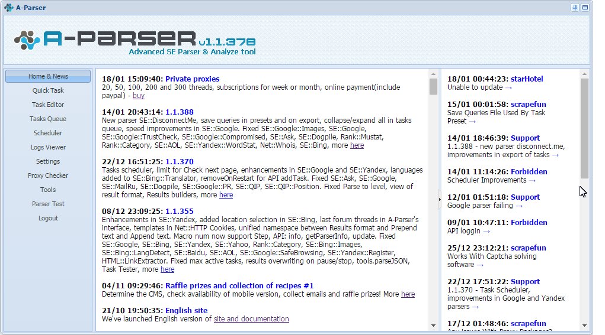
Task: Click the small A-Parser title bar icon
Action: (x=8, y=8)
